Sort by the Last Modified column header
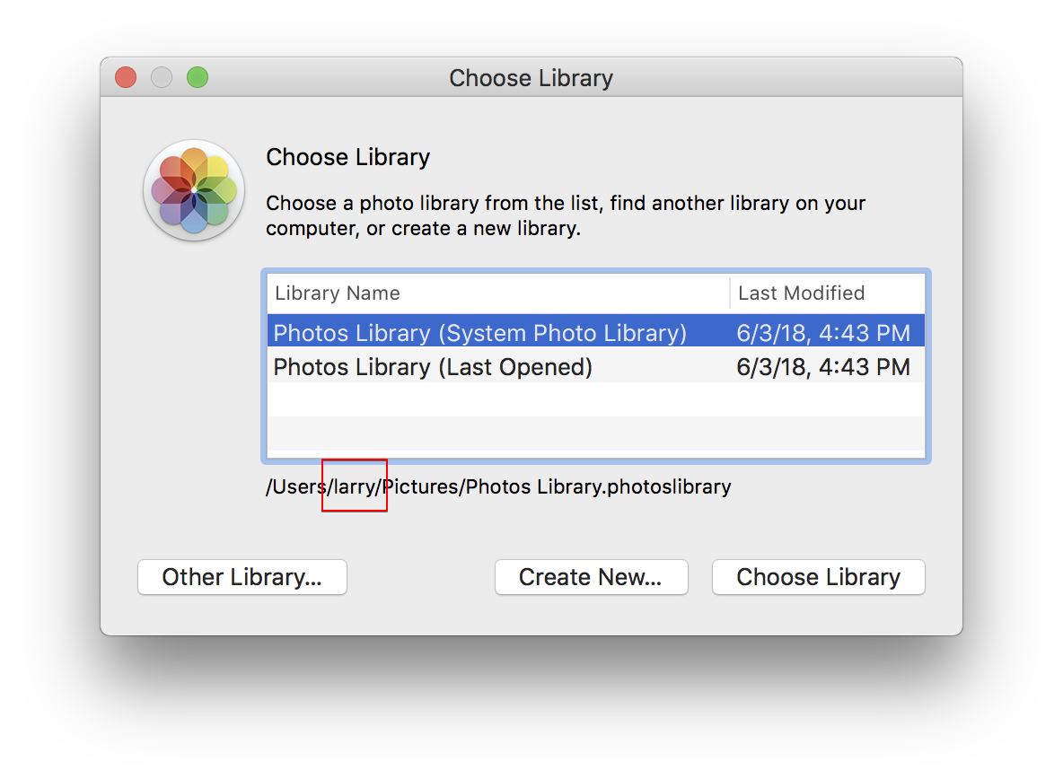 click(x=801, y=293)
